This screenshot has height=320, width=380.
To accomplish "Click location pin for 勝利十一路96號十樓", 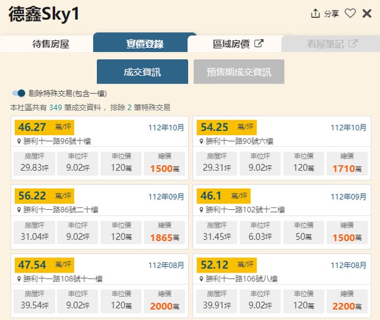I will (20, 142).
